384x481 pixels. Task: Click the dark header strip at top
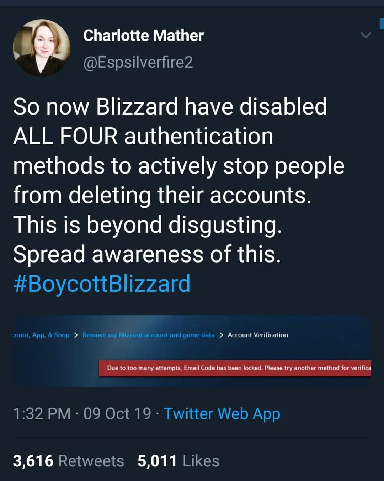click(192, 3)
